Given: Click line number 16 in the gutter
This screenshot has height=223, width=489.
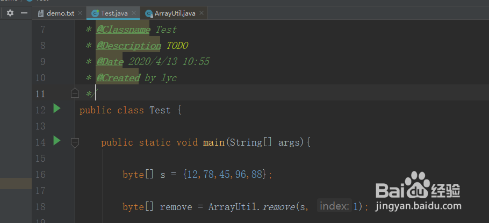Looking at the screenshot, I should (x=40, y=175).
